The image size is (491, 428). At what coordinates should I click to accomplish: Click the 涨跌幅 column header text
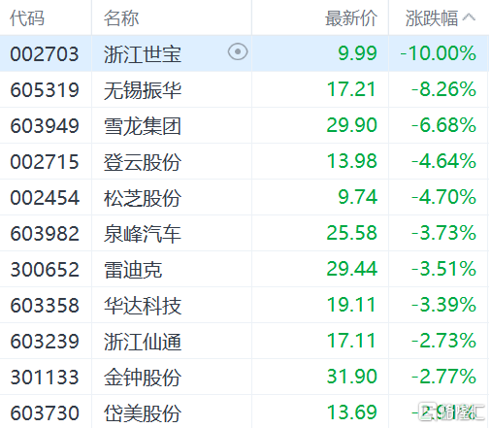coord(432,17)
